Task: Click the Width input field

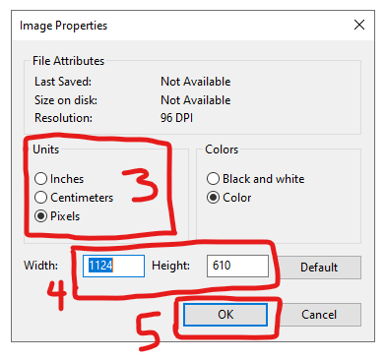Action: point(113,266)
